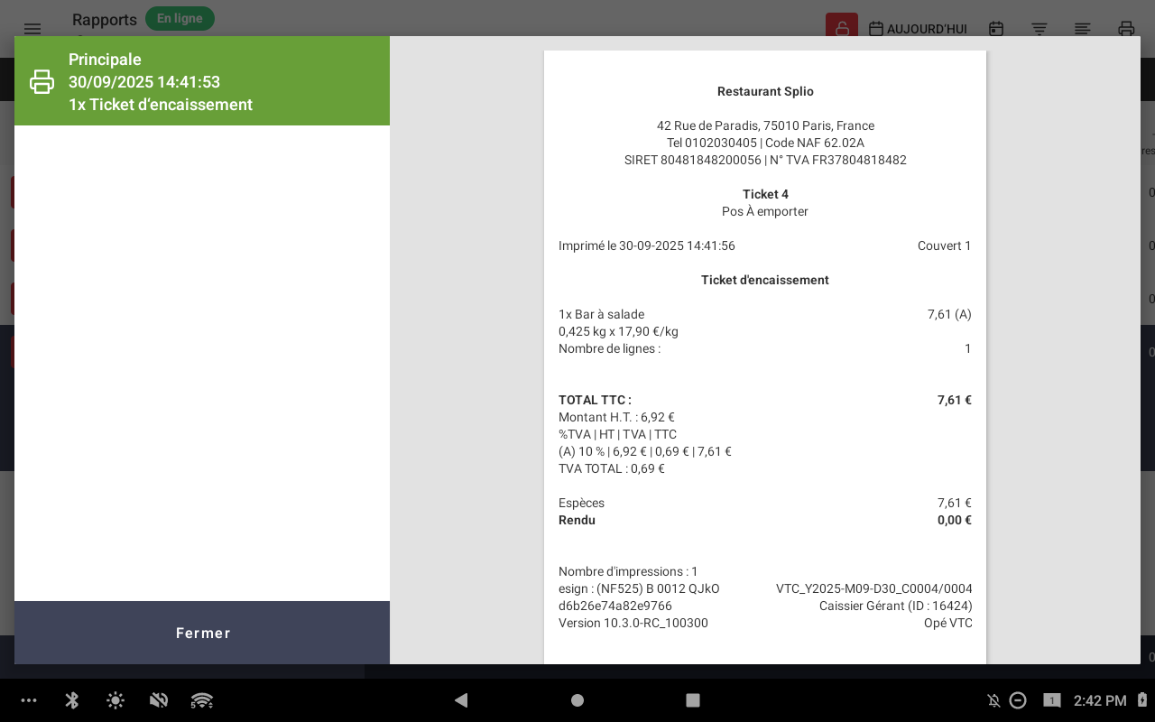Toggle Bluetooth in the system bar
This screenshot has height=722, width=1155.
[72, 700]
